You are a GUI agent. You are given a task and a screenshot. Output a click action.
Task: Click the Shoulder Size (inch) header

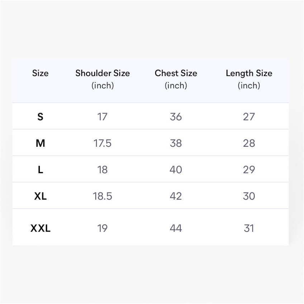tap(103, 79)
